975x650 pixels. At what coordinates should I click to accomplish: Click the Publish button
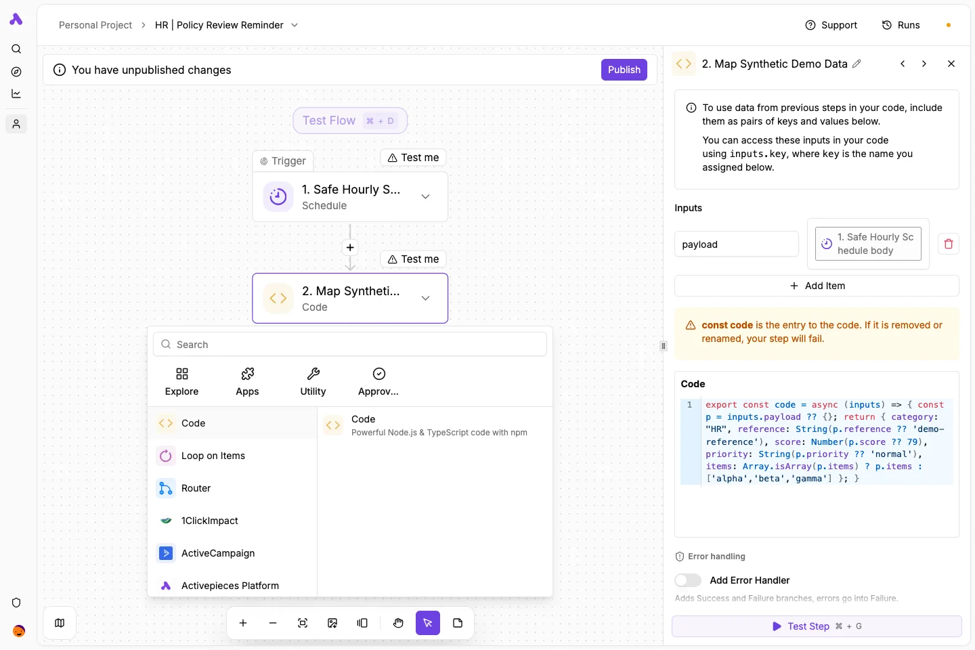coord(624,70)
